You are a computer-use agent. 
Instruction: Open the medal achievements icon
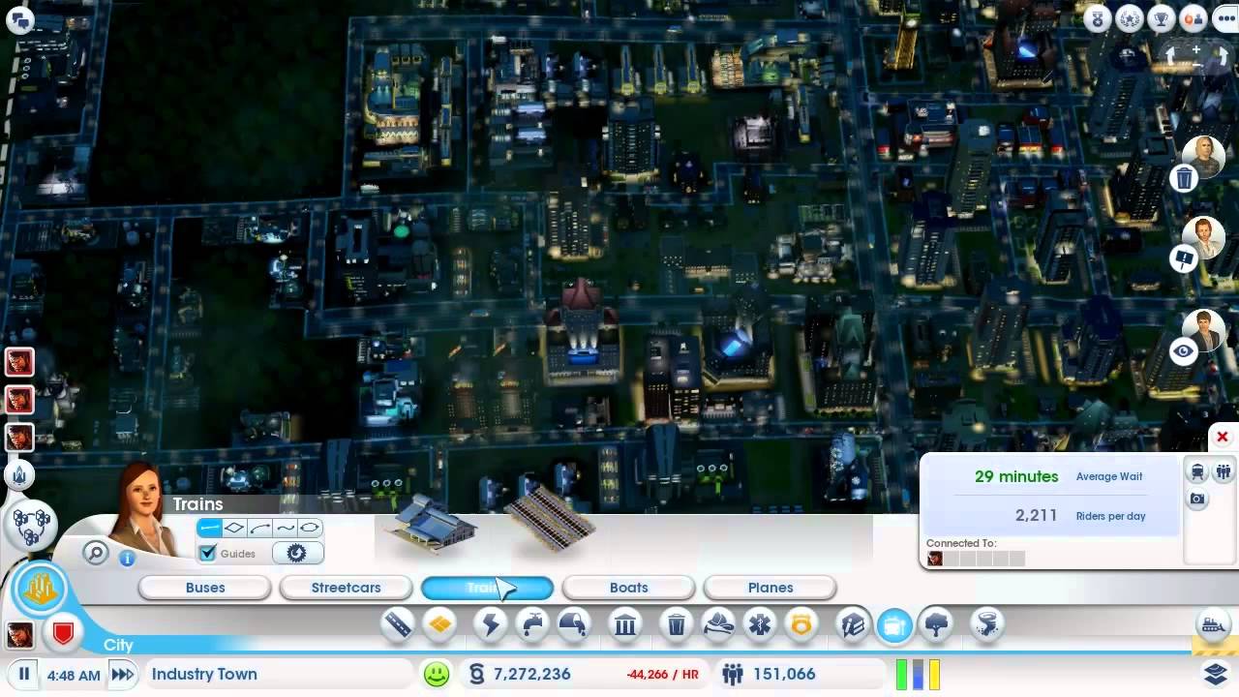point(1098,18)
